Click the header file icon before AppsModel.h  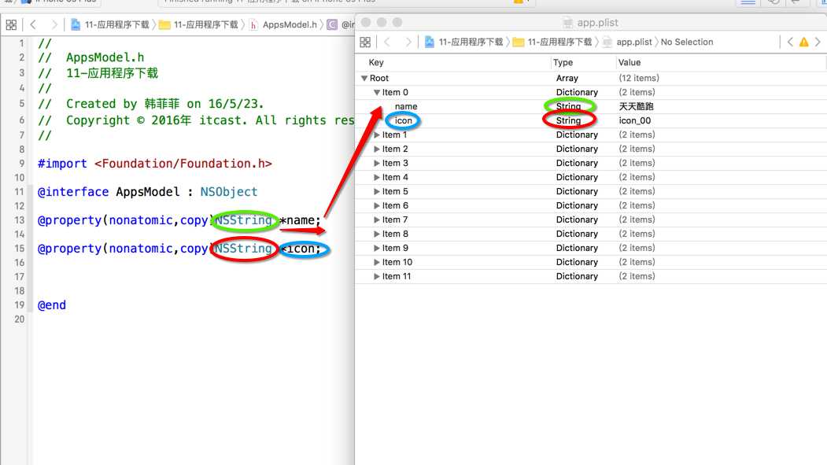pos(253,24)
